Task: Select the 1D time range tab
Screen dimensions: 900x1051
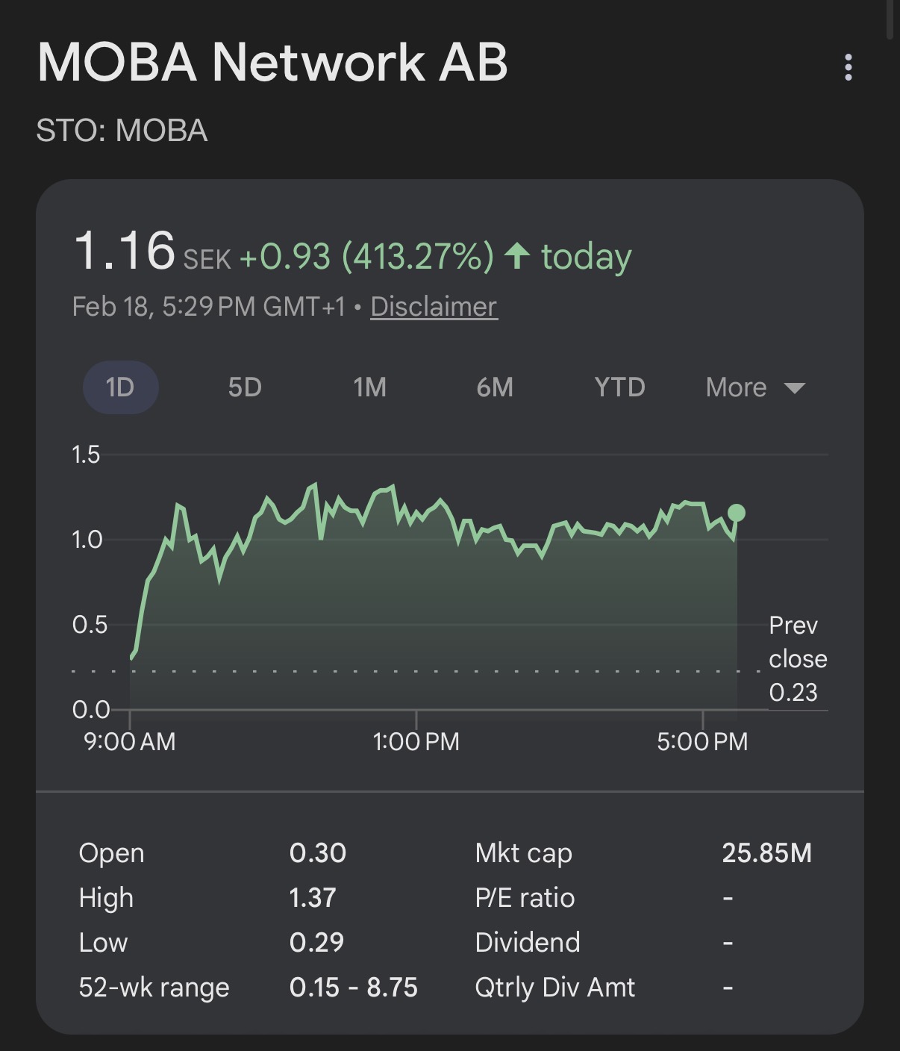Action: click(120, 387)
